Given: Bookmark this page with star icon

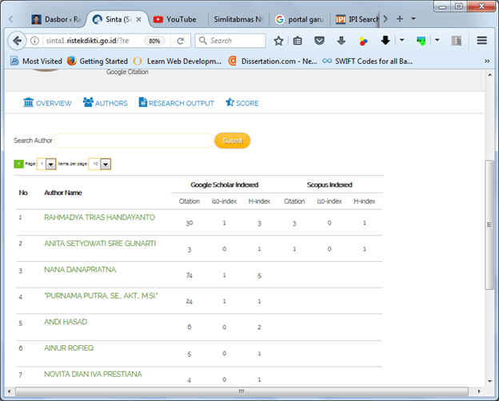Looking at the screenshot, I should click(278, 41).
